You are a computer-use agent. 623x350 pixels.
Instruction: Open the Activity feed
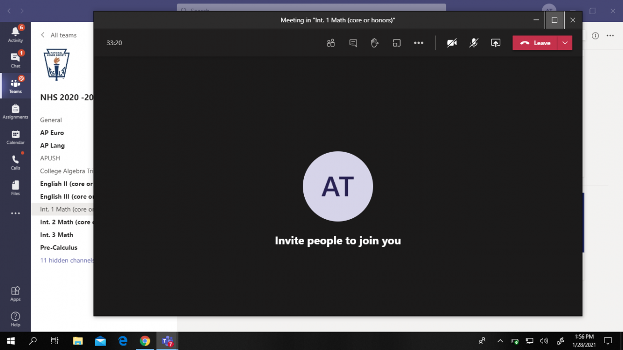[x=16, y=35]
